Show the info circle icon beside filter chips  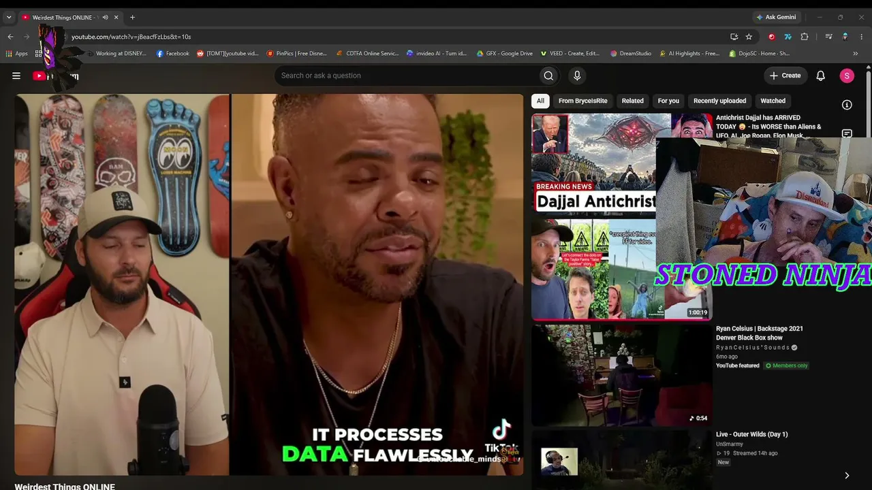pyautogui.click(x=847, y=105)
